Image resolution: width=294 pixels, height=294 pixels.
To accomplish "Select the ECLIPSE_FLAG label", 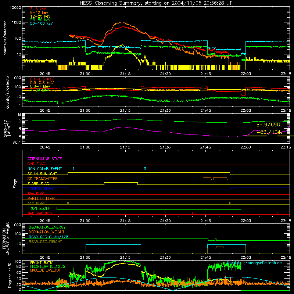I will [x=40, y=189].
